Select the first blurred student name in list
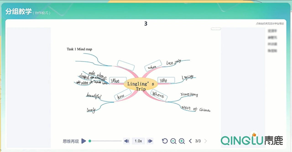Image resolution: width=292 pixels, height=152 pixels. point(272,31)
